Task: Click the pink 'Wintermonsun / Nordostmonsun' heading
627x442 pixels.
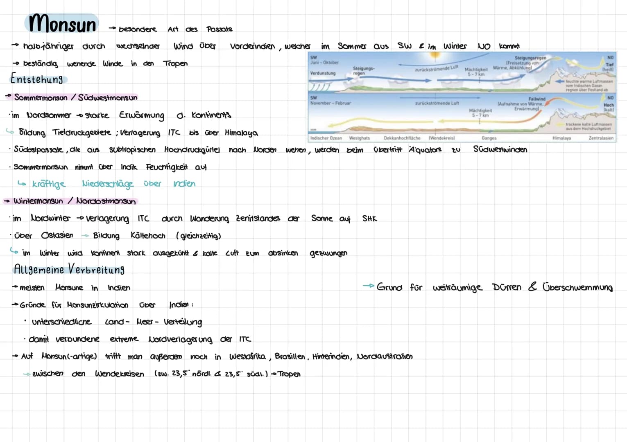Action: point(75,201)
